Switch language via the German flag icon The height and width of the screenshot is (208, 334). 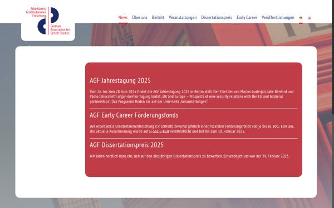click(301, 18)
